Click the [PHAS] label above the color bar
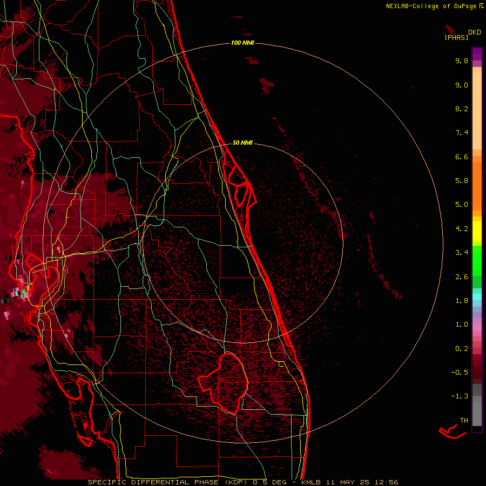 (x=456, y=37)
